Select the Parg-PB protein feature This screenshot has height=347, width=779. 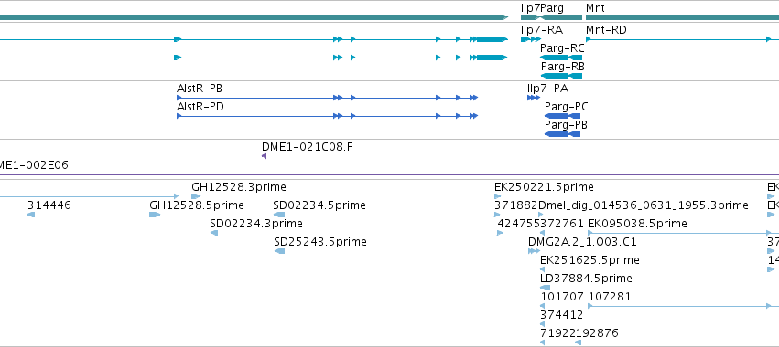[x=562, y=134]
